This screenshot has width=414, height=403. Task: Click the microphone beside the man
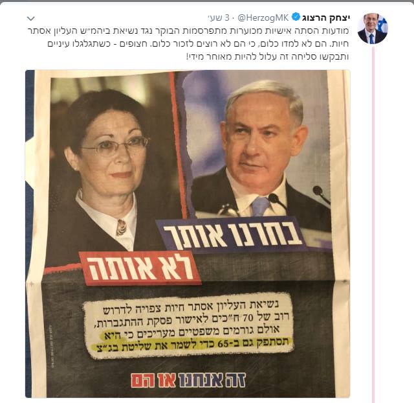point(321,194)
